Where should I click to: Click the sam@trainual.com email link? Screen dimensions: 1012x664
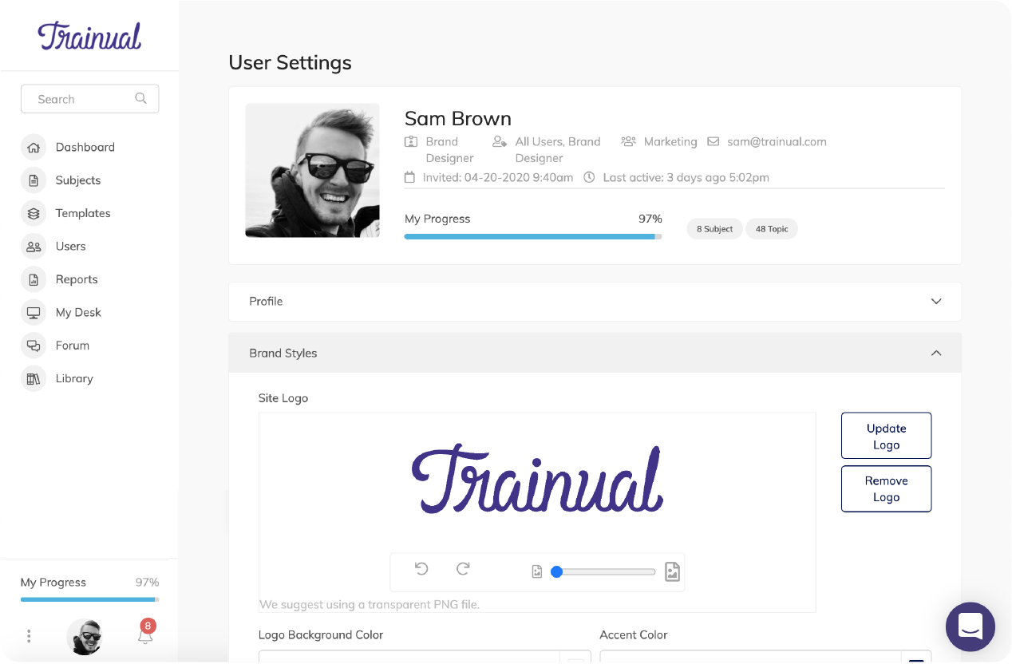(777, 142)
